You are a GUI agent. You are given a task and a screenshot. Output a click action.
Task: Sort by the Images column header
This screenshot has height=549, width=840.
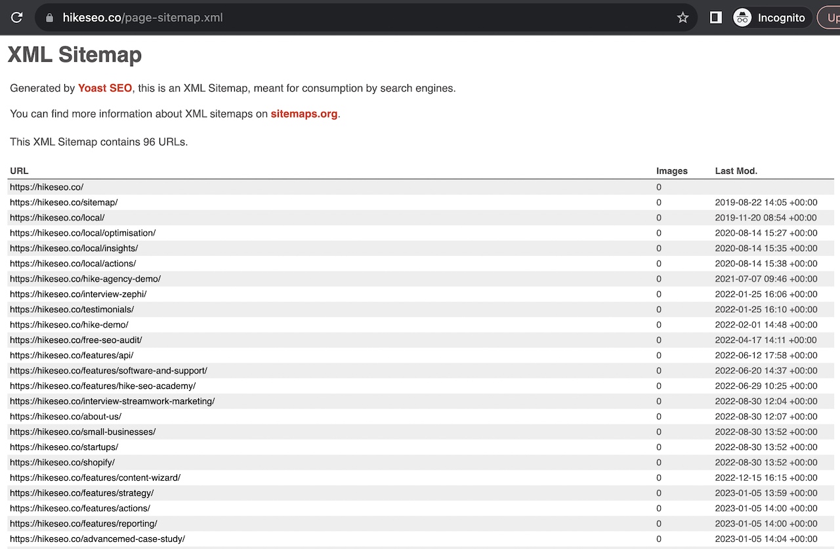pyautogui.click(x=672, y=171)
